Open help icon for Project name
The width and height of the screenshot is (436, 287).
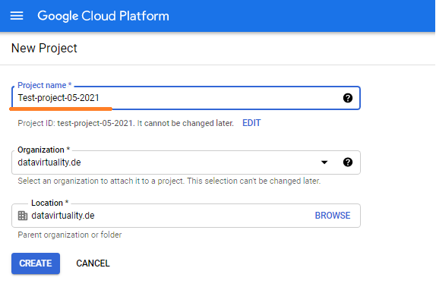click(348, 98)
